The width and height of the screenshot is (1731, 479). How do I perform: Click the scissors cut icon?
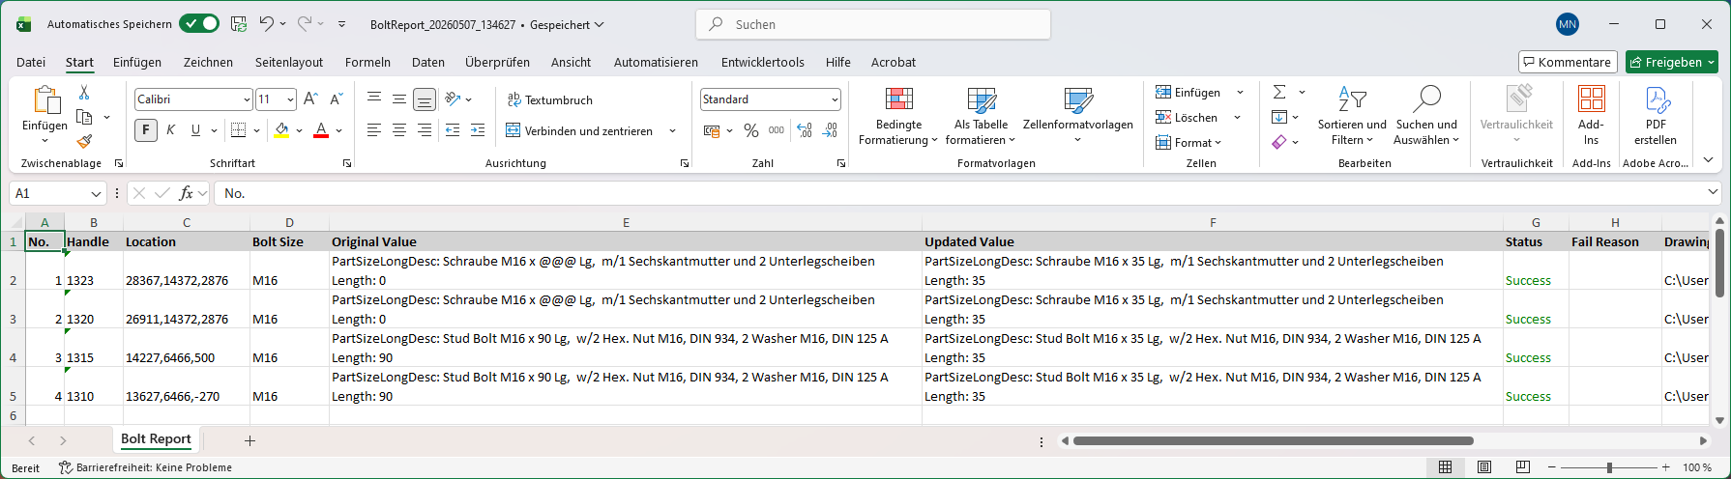click(x=84, y=93)
